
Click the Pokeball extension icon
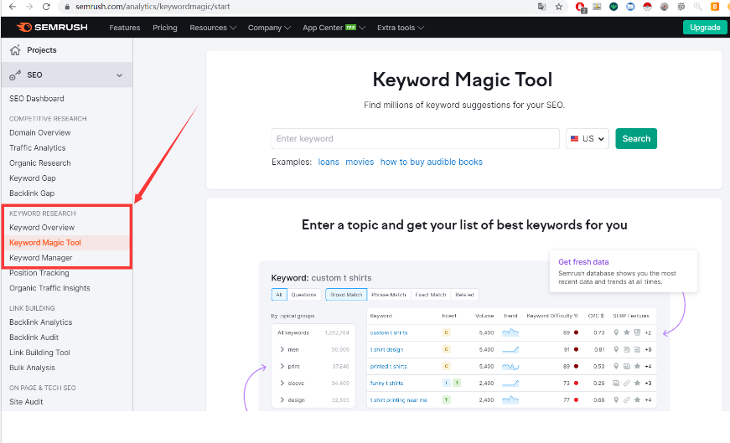coord(646,7)
